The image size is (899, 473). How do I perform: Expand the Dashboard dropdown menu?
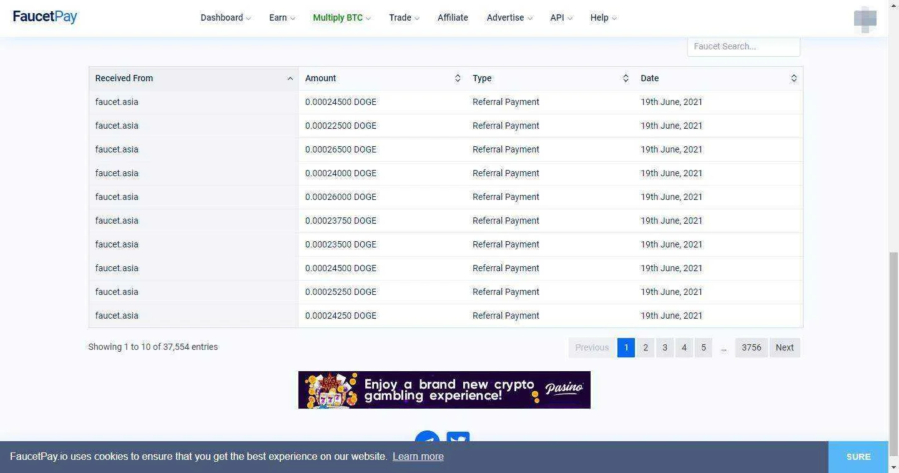click(225, 17)
